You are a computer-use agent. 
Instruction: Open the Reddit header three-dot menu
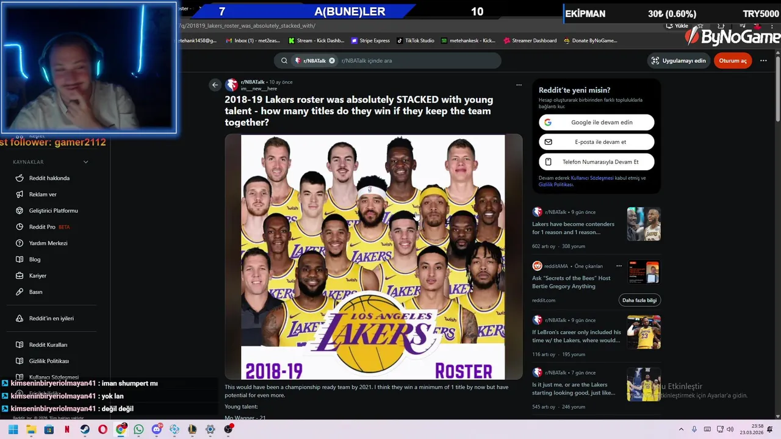tap(763, 60)
